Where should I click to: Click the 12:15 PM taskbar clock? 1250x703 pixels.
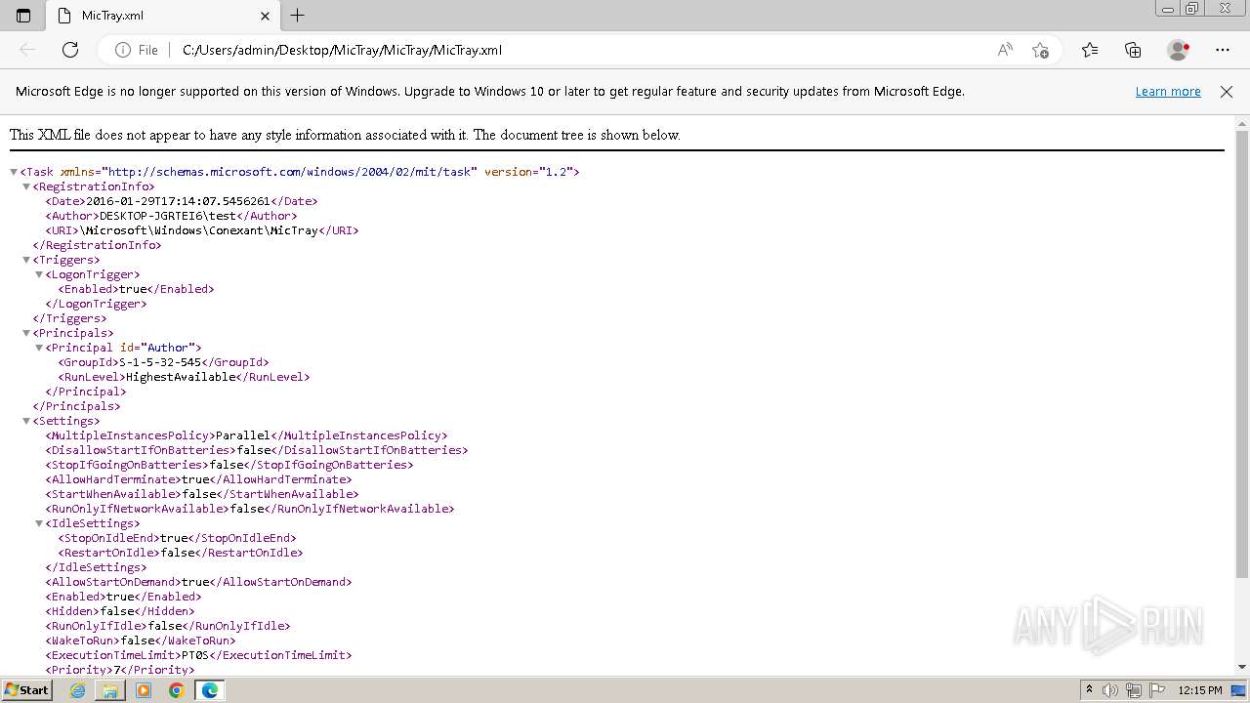pos(1200,690)
